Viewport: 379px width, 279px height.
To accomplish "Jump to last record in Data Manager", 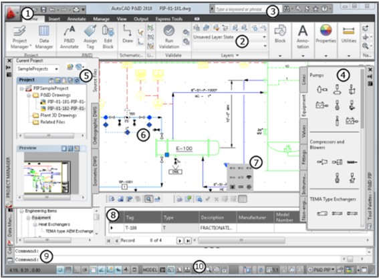I will [188, 241].
